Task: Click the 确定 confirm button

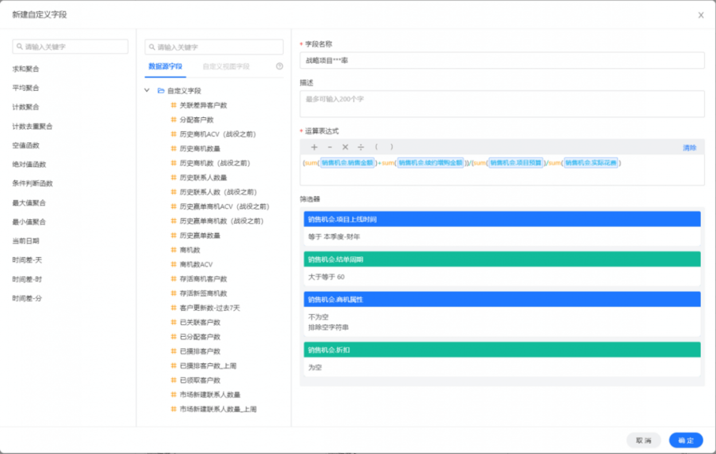Action: (685, 440)
